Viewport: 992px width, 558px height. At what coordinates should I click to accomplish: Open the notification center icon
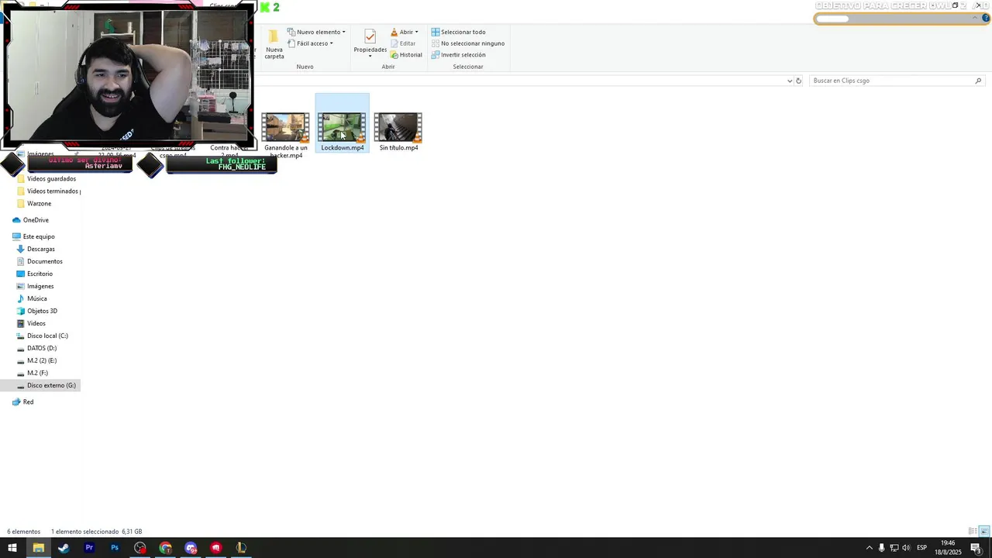(976, 548)
